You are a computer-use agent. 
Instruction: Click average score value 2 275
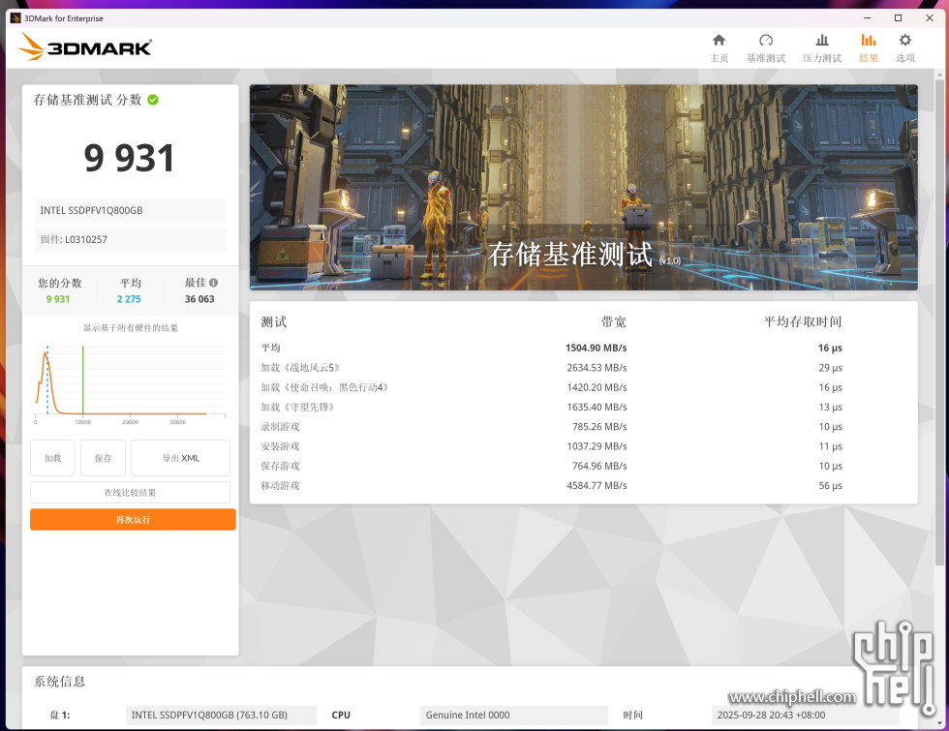tap(129, 299)
